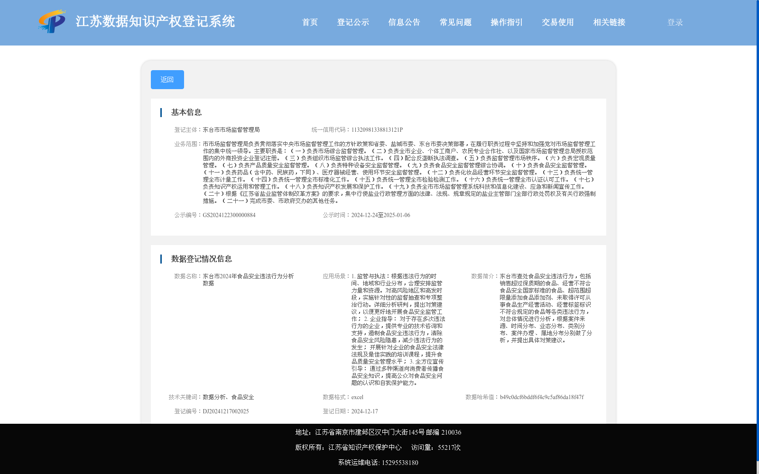Select the 应用场景 description text
This screenshot has width=759, height=474.
coord(398,329)
